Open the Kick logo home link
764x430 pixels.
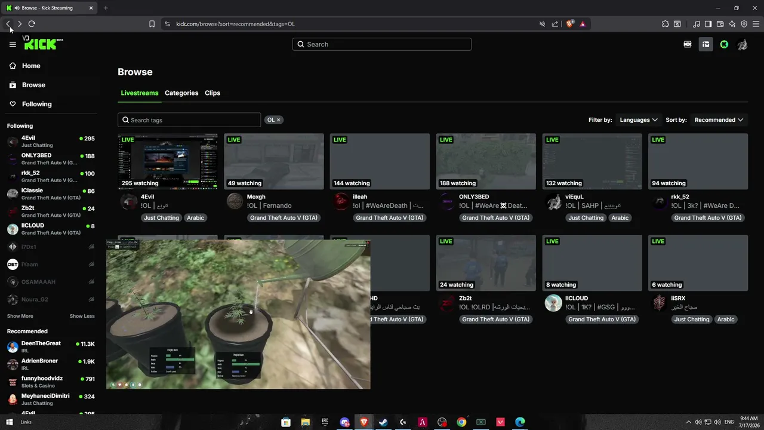click(x=43, y=43)
